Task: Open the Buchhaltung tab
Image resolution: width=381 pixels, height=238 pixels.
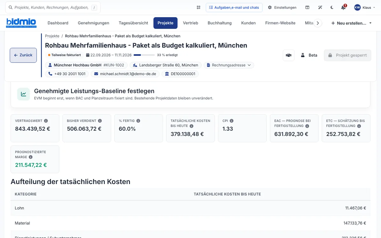Action: click(x=220, y=23)
